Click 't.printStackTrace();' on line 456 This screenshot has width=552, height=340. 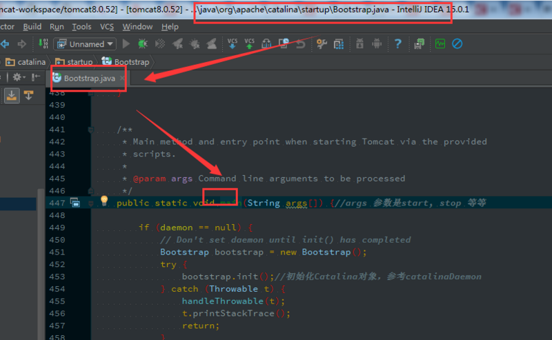[236, 314]
